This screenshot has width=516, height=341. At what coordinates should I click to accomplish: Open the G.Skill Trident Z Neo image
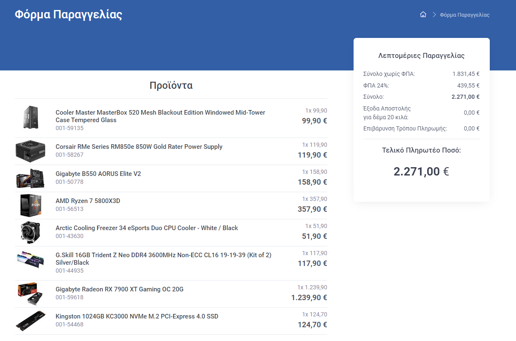coord(30,260)
